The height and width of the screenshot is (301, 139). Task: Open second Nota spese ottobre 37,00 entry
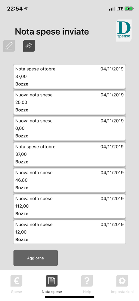point(69,154)
